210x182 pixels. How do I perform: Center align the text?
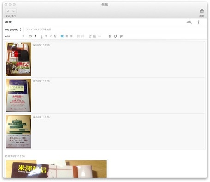(66, 36)
